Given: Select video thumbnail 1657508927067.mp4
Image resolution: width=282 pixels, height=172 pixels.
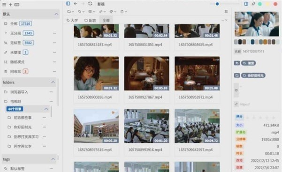Looking at the screenshot, I should [146, 73].
